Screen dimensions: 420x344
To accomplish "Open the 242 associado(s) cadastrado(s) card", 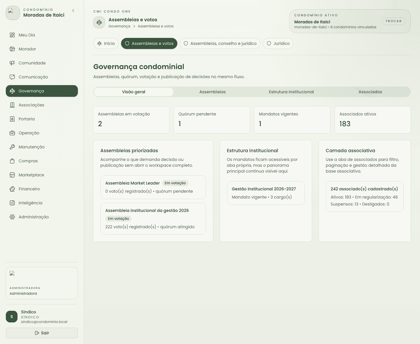I will [x=365, y=196].
